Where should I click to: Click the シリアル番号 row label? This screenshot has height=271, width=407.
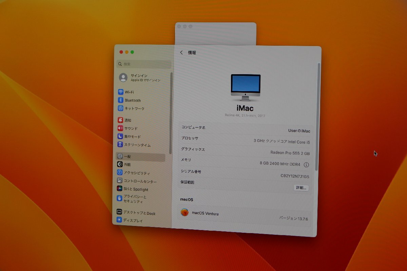click(191, 171)
